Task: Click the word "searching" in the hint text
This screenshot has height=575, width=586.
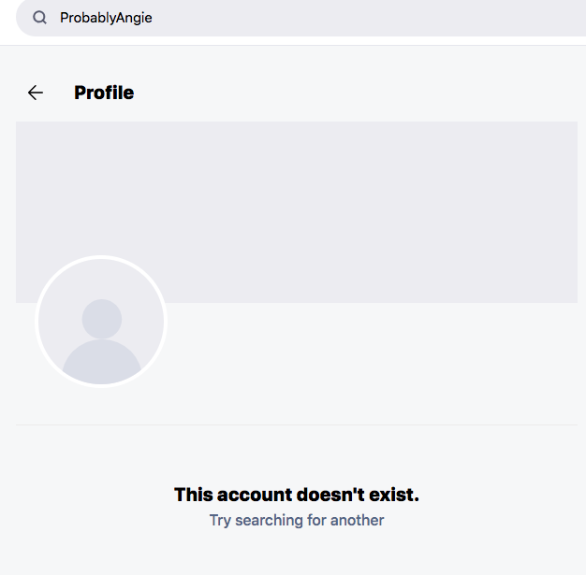Action: click(269, 520)
